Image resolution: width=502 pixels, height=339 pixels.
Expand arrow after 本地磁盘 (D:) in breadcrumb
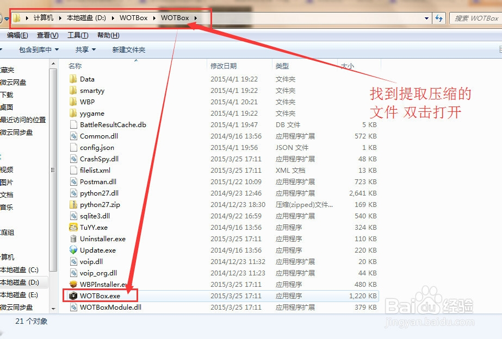[x=113, y=18]
